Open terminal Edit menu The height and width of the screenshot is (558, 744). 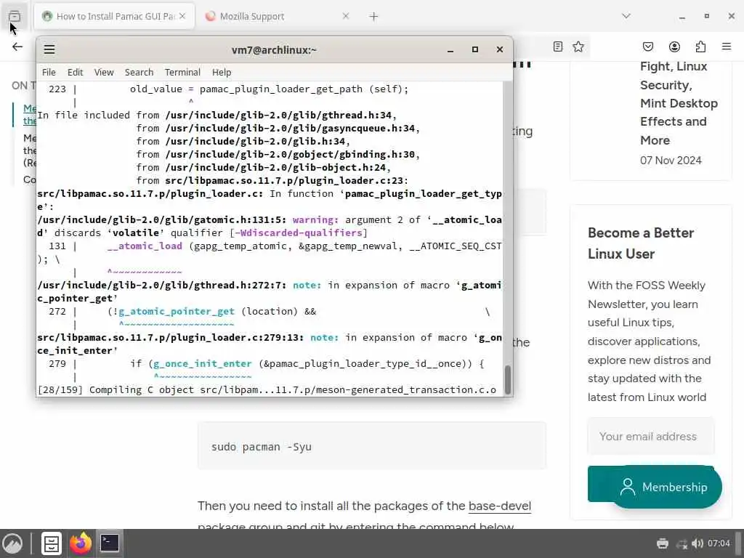click(x=75, y=72)
